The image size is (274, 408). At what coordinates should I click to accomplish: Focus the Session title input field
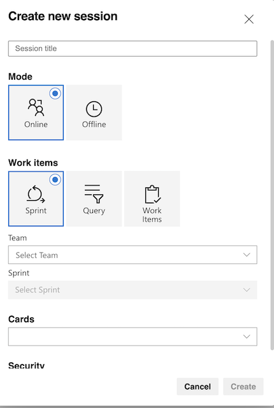pos(133,48)
